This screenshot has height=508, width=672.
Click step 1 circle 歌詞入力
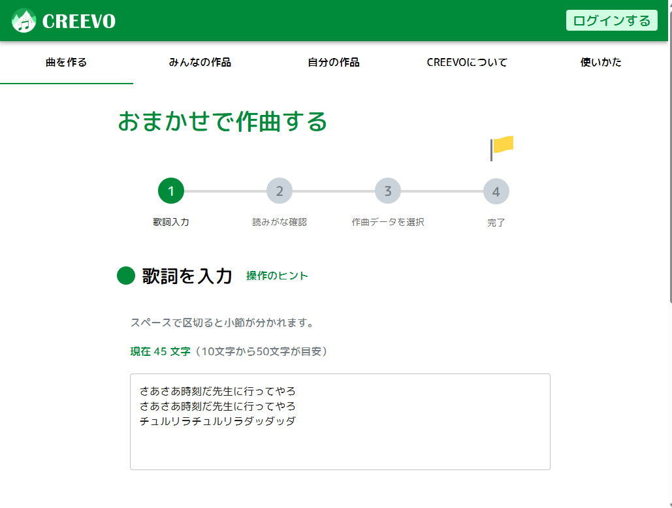tap(171, 191)
